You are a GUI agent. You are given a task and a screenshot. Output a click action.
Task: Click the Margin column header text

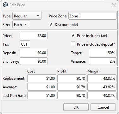click(x=93, y=71)
